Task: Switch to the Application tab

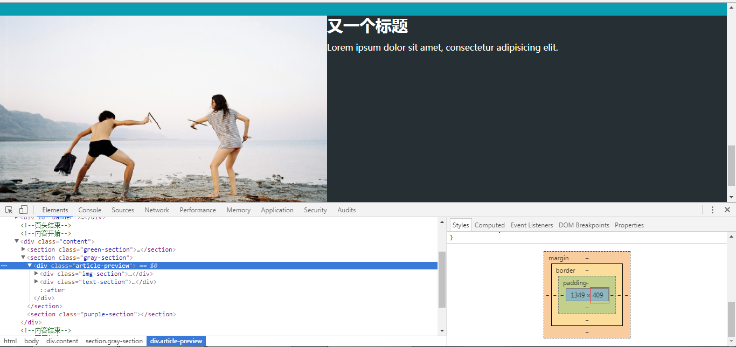Action: (277, 210)
